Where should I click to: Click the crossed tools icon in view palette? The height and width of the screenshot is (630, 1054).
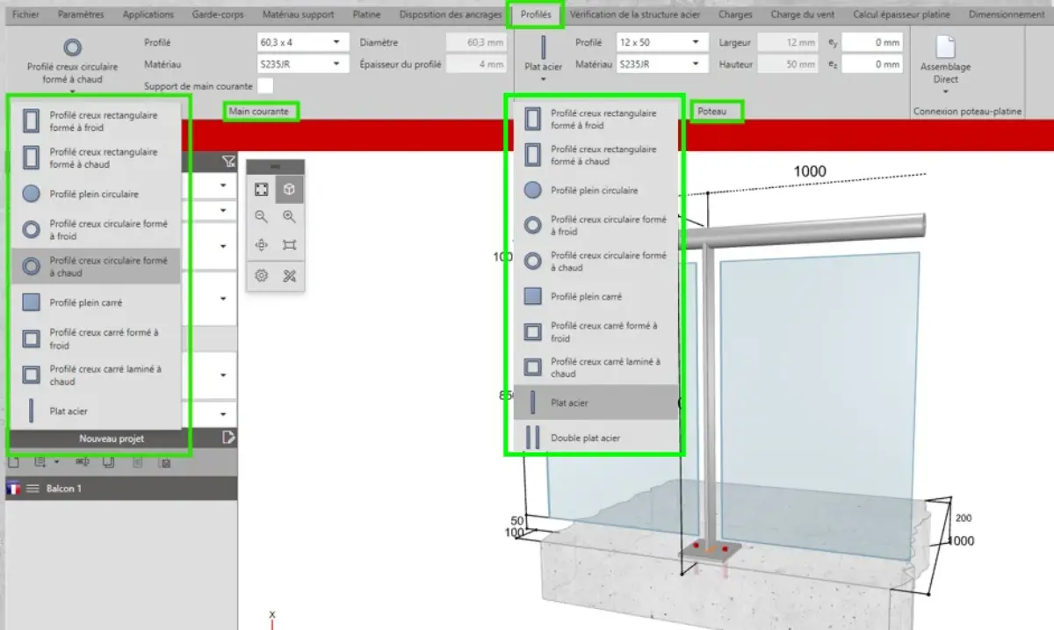click(289, 276)
